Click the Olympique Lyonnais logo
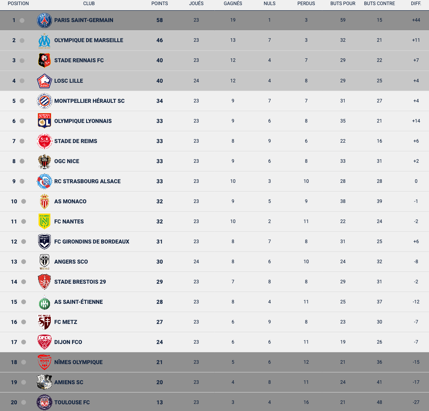The height and width of the screenshot is (411, 429). point(44,121)
